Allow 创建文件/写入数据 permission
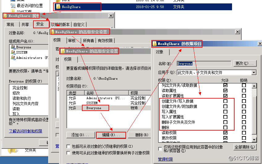This screenshot has height=164, width=262. (226, 101)
